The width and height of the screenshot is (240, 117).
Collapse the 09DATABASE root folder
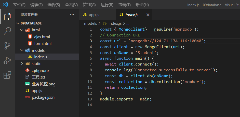coord(18,23)
